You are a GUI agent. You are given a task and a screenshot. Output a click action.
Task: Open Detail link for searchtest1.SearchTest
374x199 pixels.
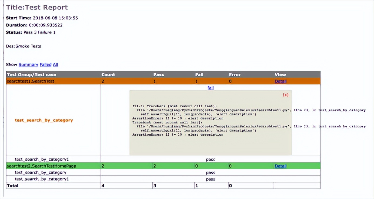tap(280, 81)
